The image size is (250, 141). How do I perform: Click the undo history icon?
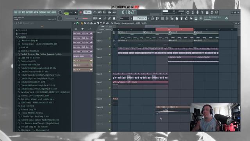188,12
